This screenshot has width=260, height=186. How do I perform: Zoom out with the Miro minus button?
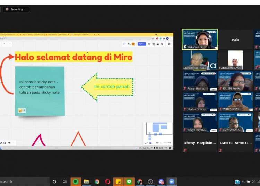pos(161,143)
